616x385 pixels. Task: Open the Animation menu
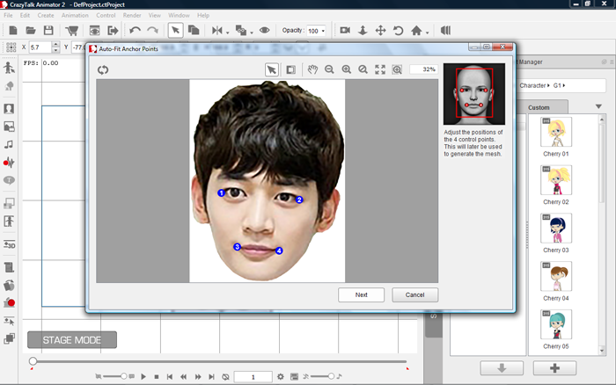[x=75, y=15]
